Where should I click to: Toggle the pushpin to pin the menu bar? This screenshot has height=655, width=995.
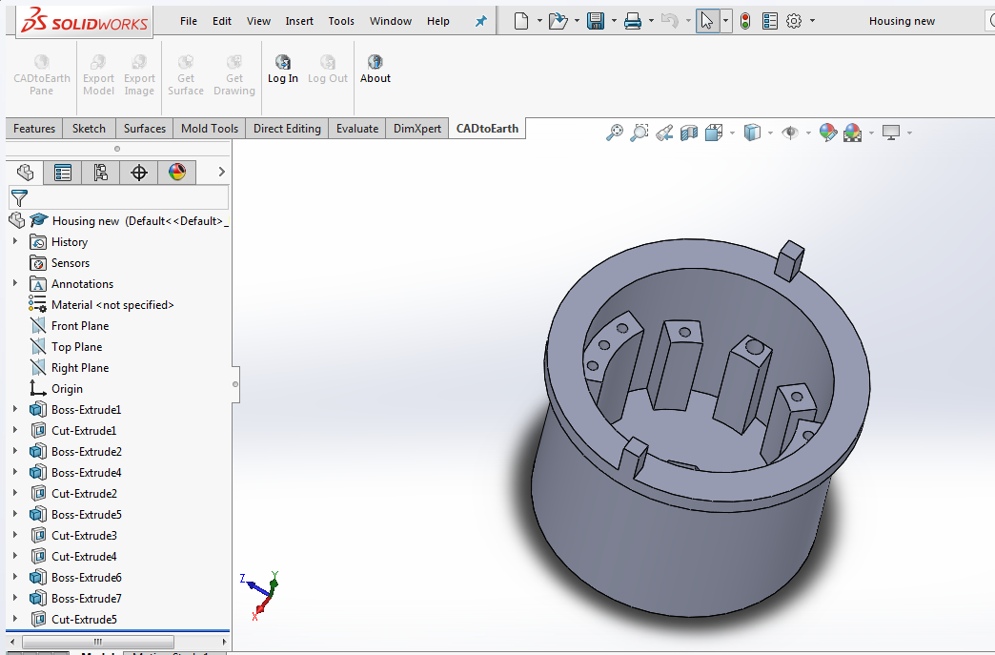point(481,21)
